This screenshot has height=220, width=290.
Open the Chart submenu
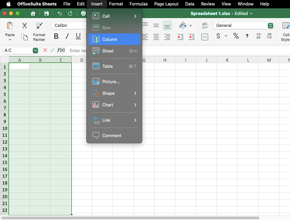(x=114, y=105)
